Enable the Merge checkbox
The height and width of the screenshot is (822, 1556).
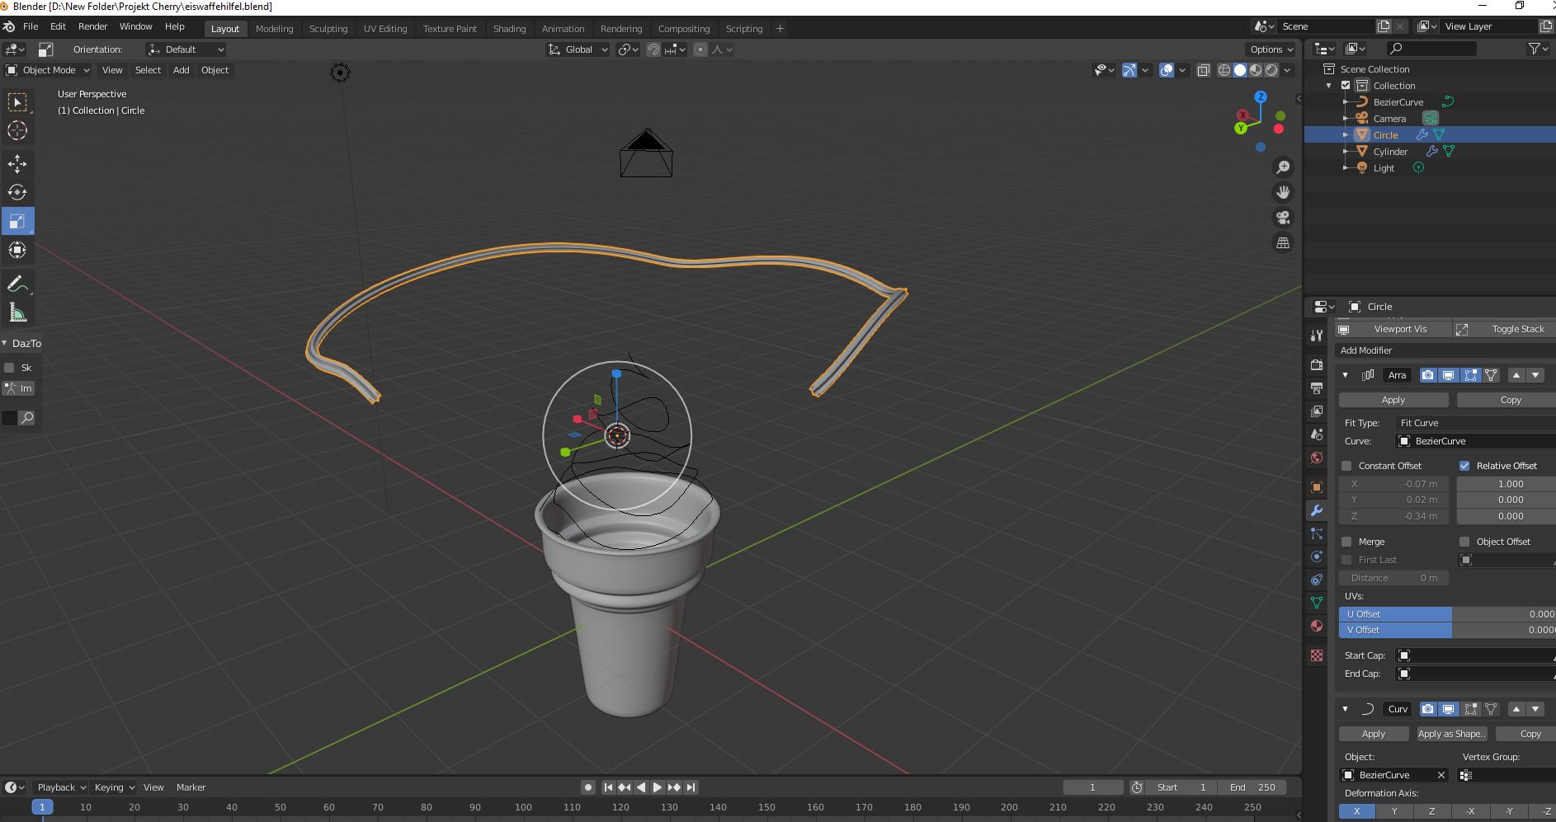pyautogui.click(x=1346, y=542)
